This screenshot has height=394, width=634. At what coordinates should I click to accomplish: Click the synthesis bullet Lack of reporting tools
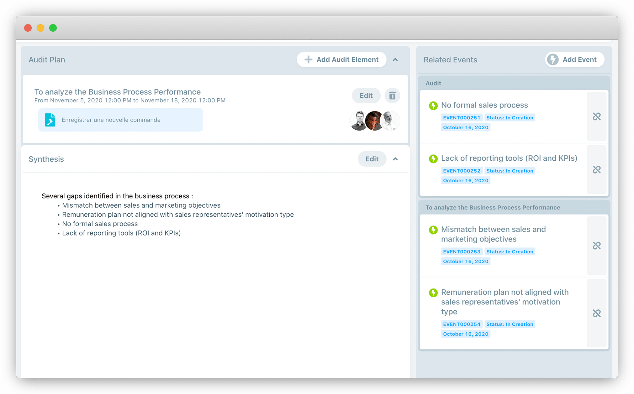point(121,233)
